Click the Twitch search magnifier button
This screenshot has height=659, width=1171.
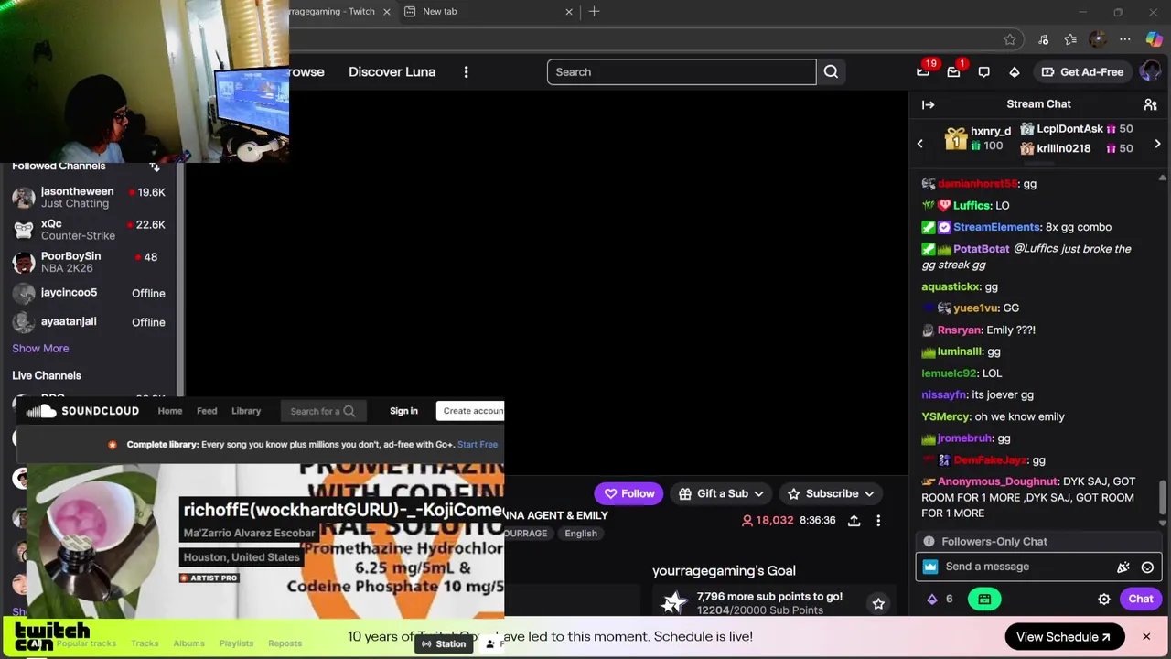point(831,72)
